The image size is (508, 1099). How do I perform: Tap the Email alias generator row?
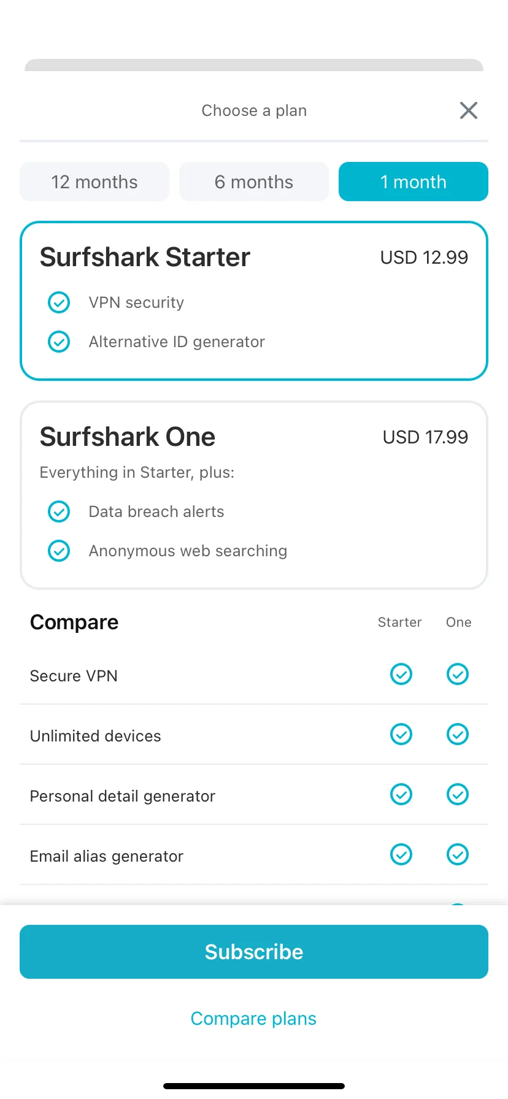[254, 855]
